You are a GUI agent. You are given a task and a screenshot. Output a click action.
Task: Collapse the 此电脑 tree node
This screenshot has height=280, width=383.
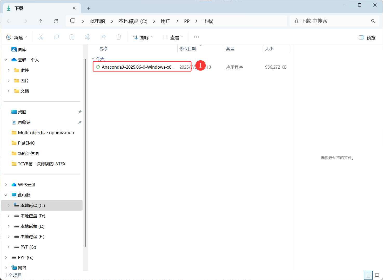point(6,195)
